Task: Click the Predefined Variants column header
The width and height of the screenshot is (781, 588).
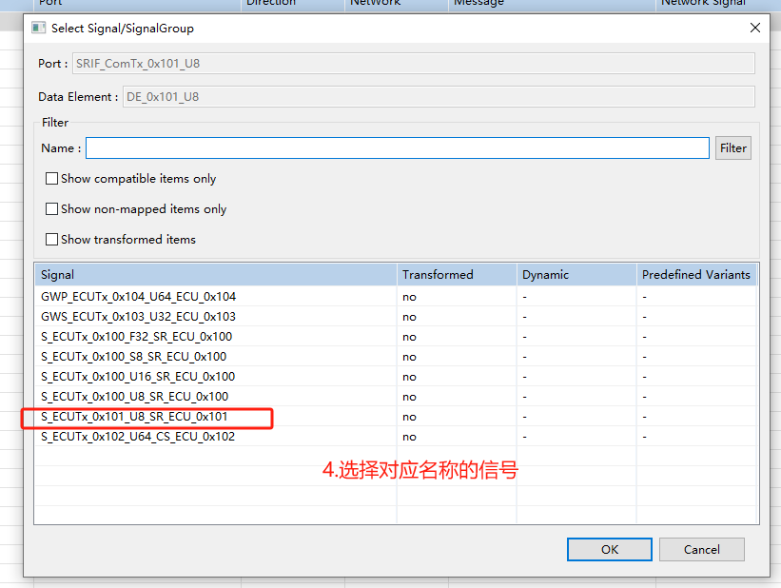Action: click(x=695, y=275)
